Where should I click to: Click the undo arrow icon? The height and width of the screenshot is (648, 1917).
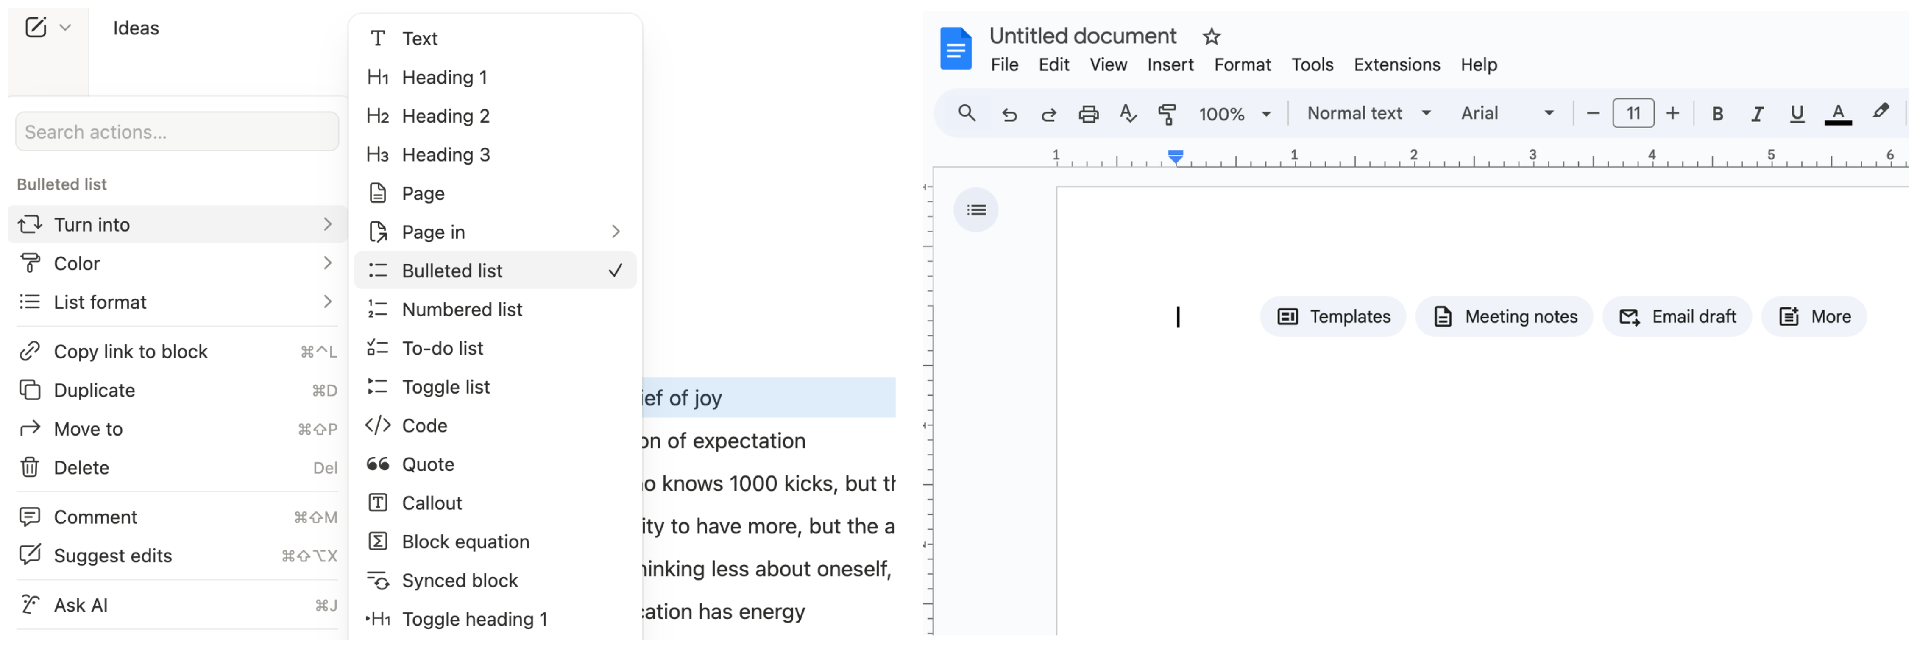1009,114
